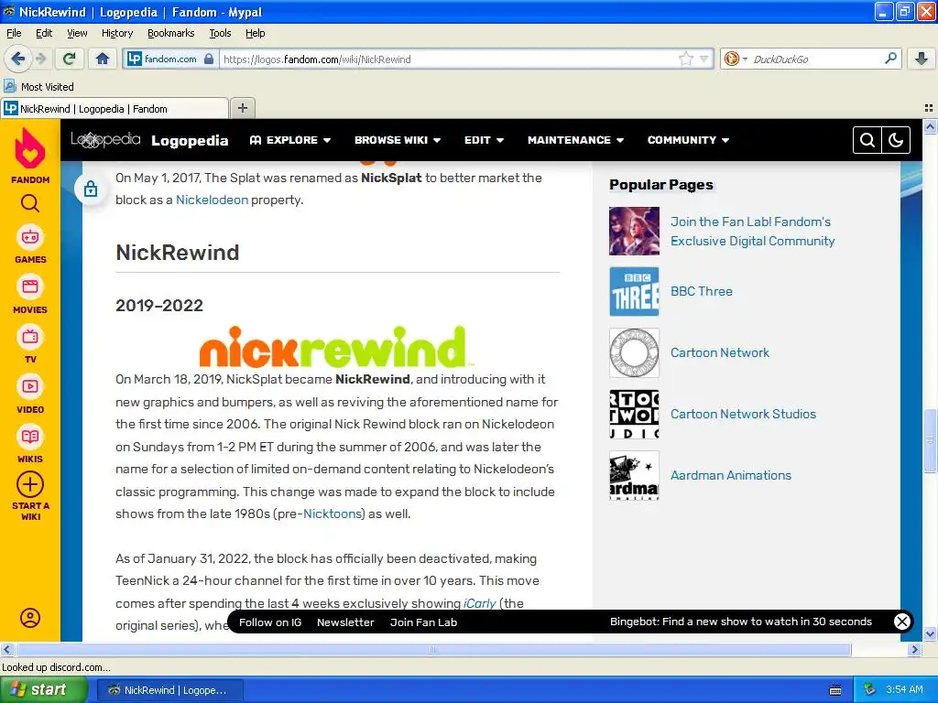Click Follow on IG in bottom bar
The width and height of the screenshot is (938, 703).
click(270, 622)
